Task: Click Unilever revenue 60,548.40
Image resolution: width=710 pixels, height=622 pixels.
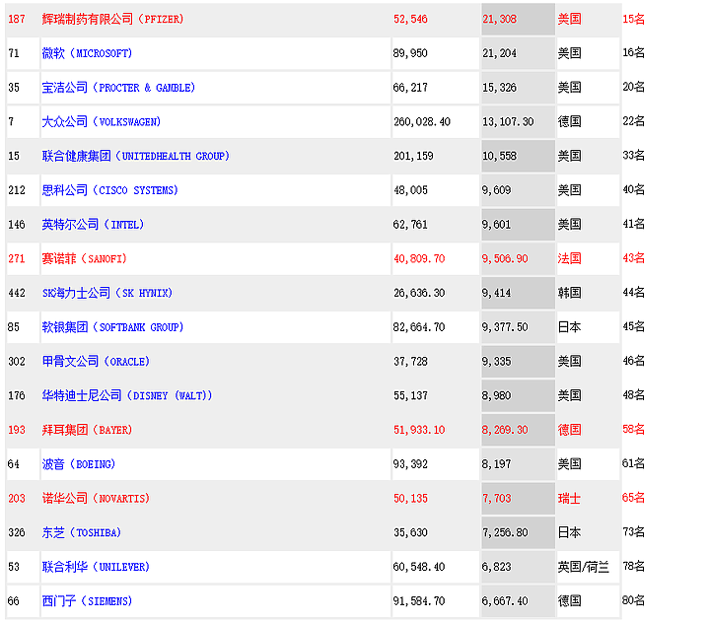Action: click(x=419, y=567)
